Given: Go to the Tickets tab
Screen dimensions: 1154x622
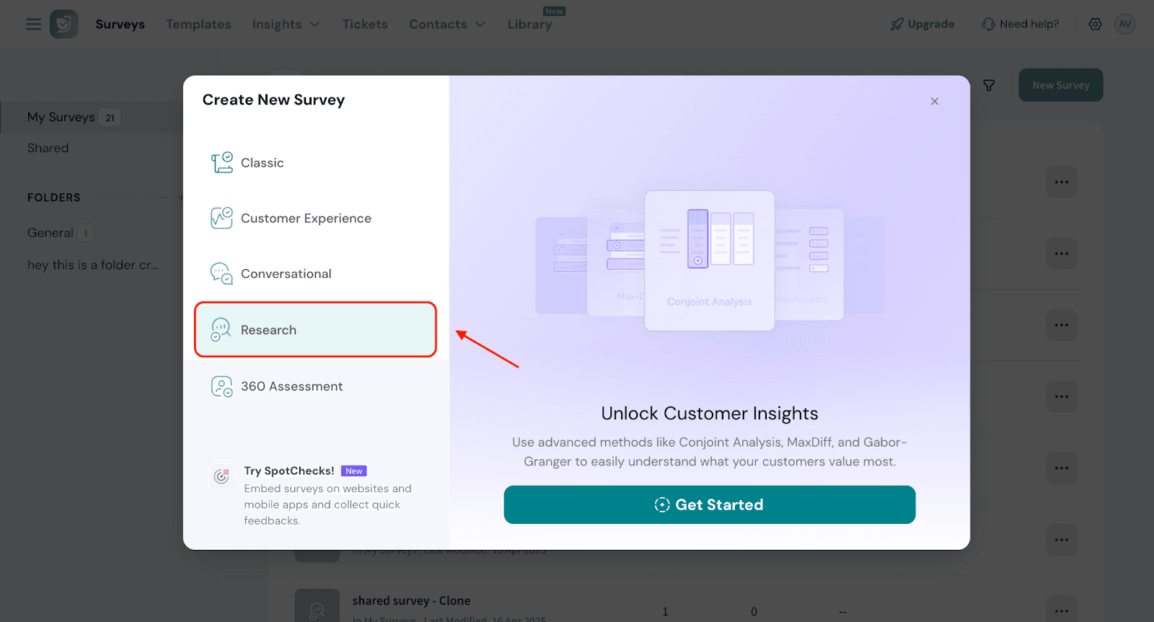Looking at the screenshot, I should point(365,25).
